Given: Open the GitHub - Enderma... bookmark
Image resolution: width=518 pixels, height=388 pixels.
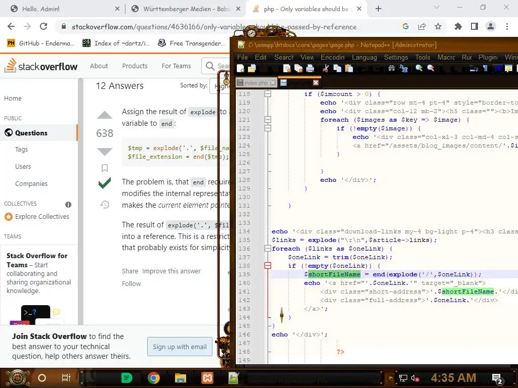Looking at the screenshot, I should pyautogui.click(x=40, y=43).
